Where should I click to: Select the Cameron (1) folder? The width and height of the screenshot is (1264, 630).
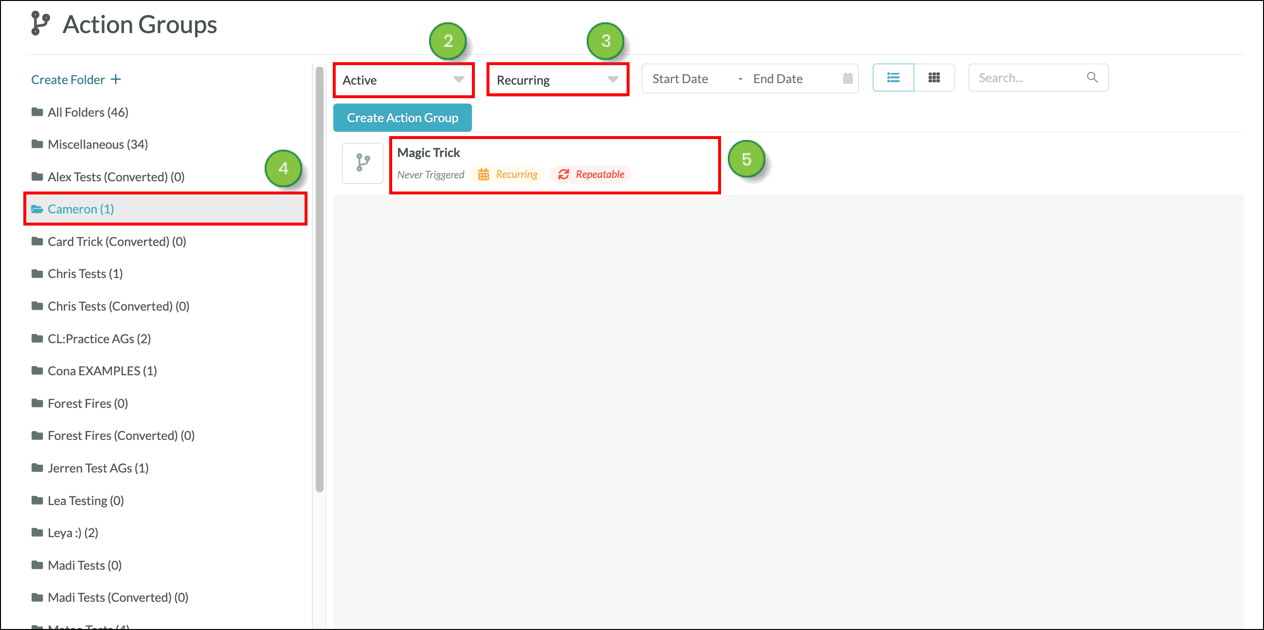tap(165, 209)
